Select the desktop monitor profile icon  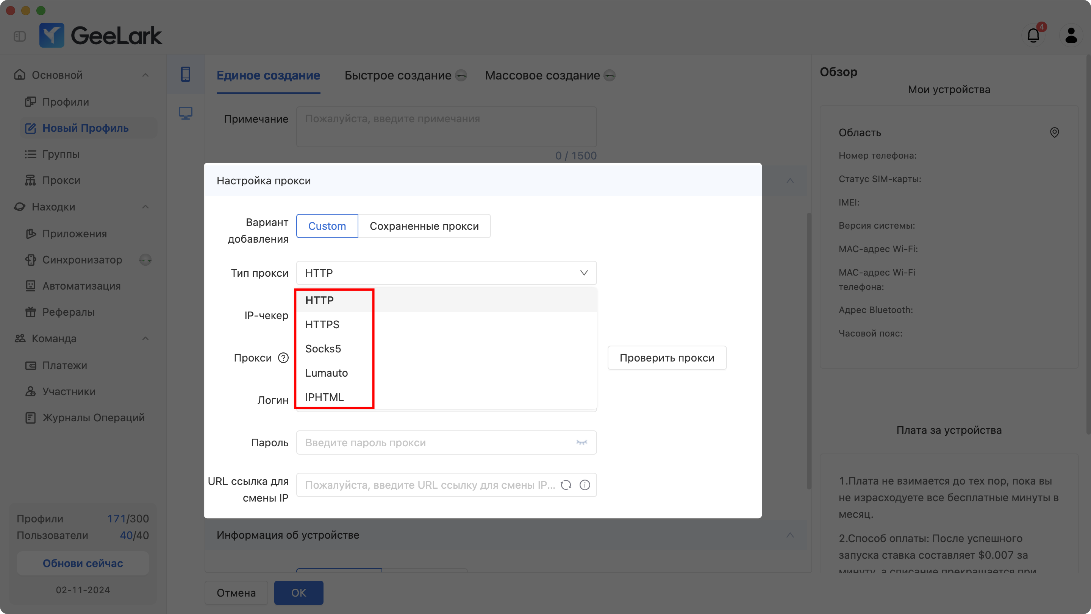coord(186,113)
